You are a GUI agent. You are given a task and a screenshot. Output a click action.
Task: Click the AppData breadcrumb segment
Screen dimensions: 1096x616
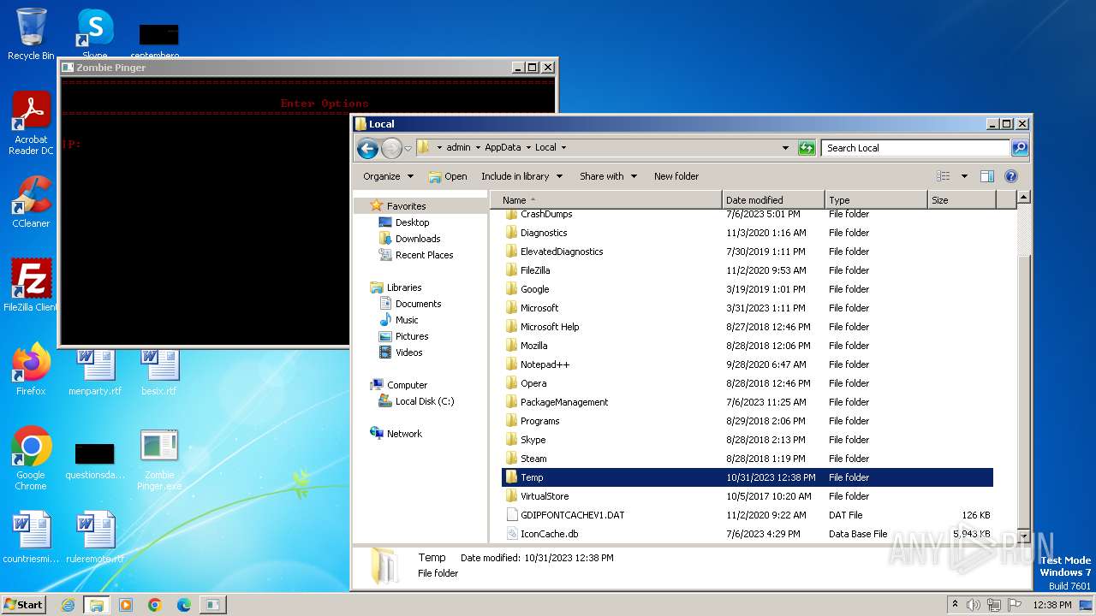click(503, 147)
